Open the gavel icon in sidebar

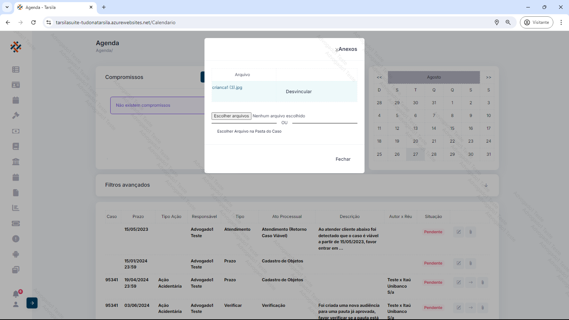pos(16,116)
